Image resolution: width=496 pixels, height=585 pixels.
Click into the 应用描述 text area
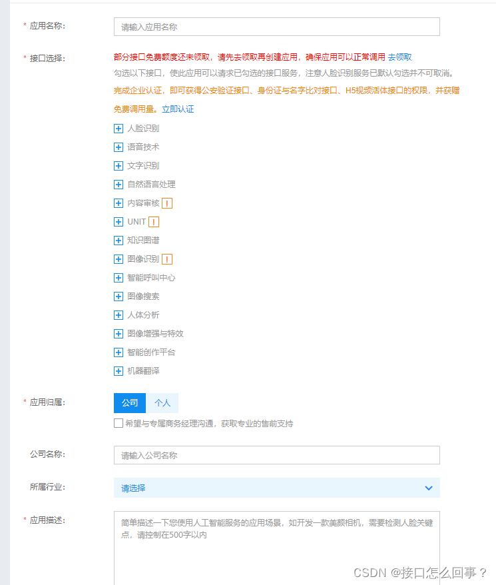point(277,548)
